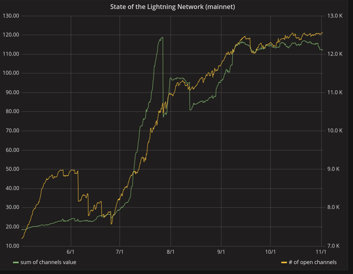Click the 13.0 K label on the right axis

[x=335, y=16]
